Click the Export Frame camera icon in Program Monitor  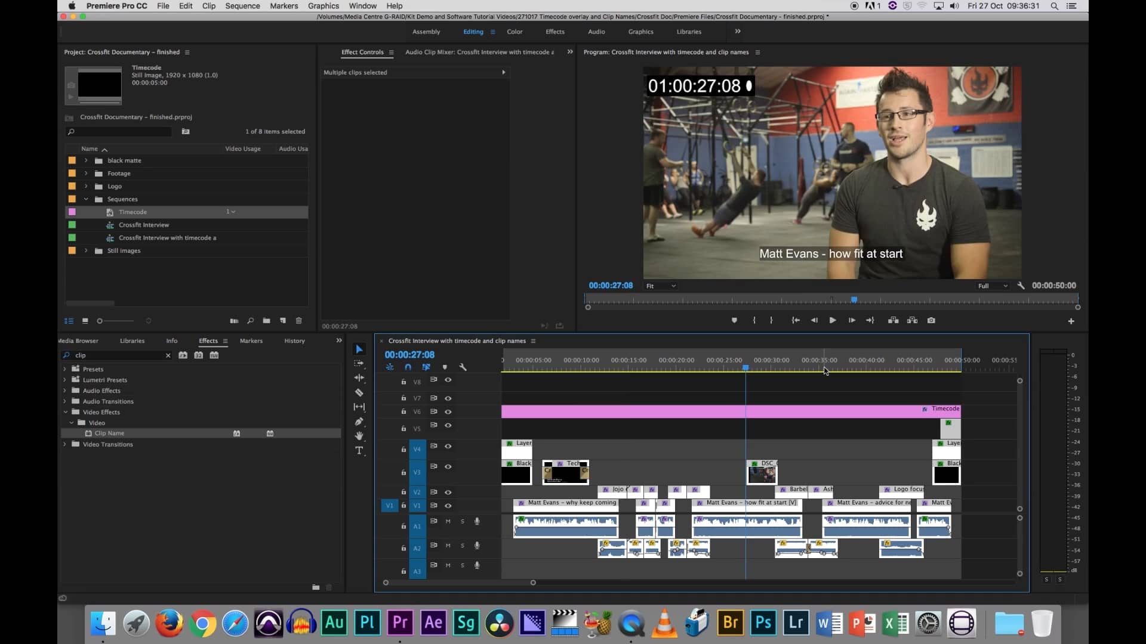coord(931,320)
